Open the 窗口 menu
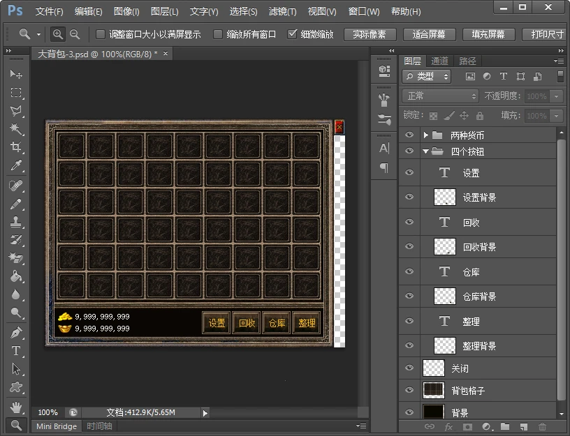 tap(363, 12)
